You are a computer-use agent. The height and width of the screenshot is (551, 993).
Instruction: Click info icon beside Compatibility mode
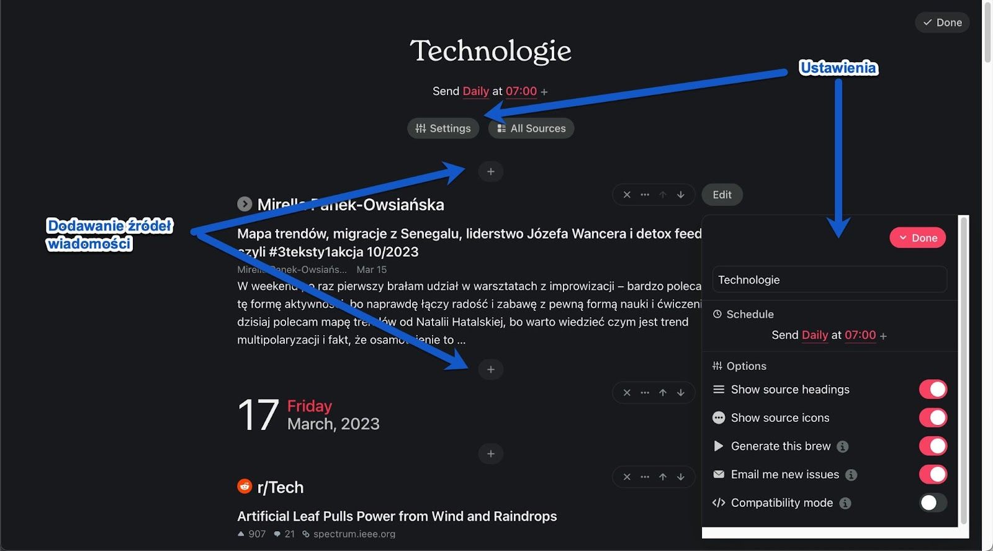tap(845, 503)
